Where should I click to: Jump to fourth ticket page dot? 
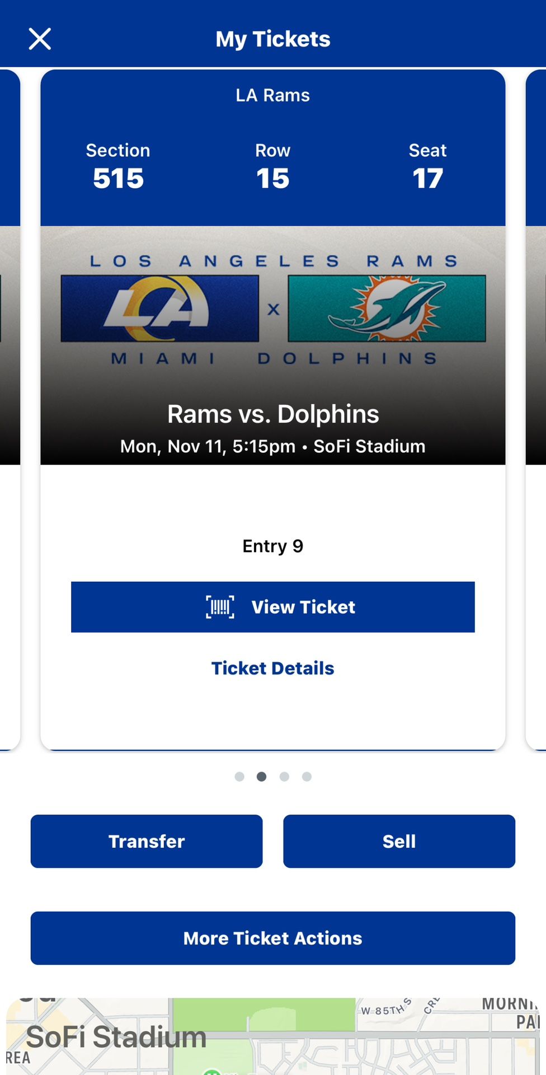[307, 777]
